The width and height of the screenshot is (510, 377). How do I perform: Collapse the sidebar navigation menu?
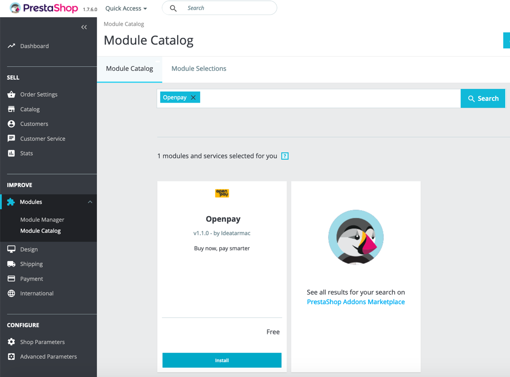[x=84, y=27]
